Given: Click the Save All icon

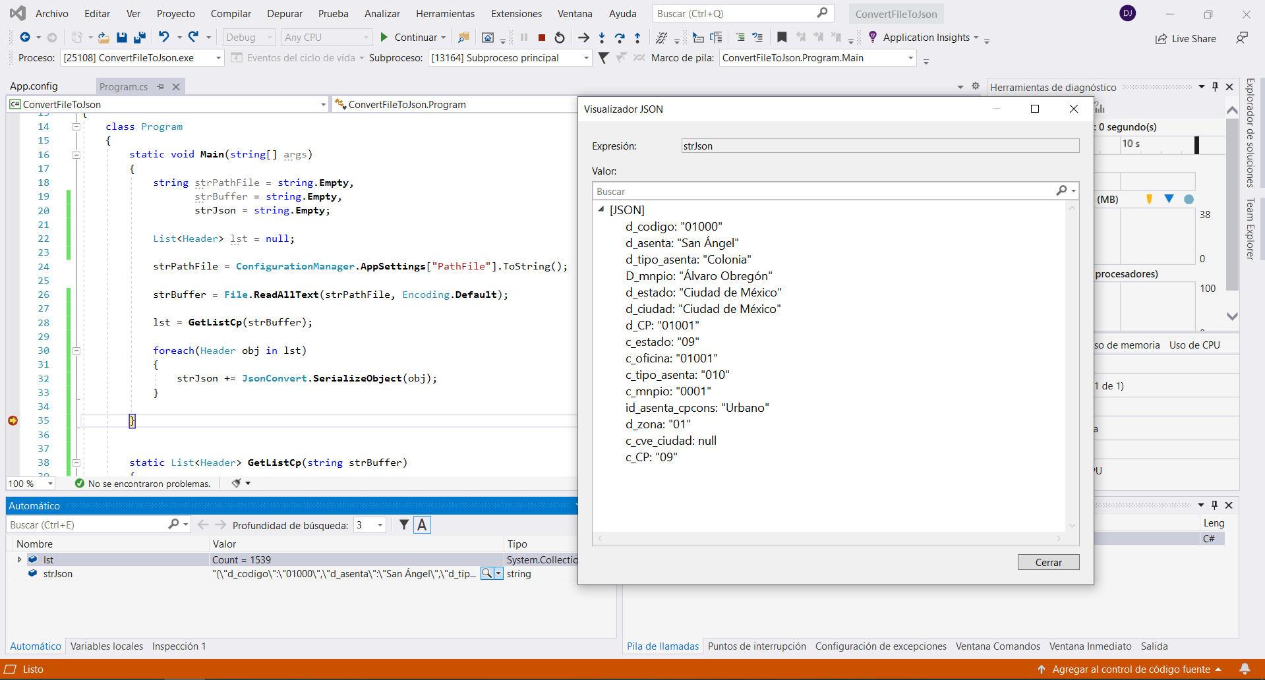Looking at the screenshot, I should (x=139, y=38).
